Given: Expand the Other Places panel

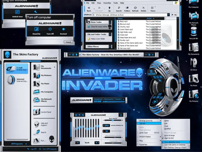Looking at the screenshot, I should click(x=110, y=47).
